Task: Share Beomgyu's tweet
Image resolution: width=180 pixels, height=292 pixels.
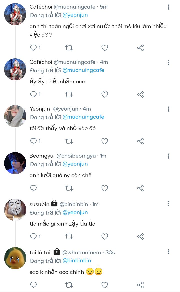Action: pos(140,188)
